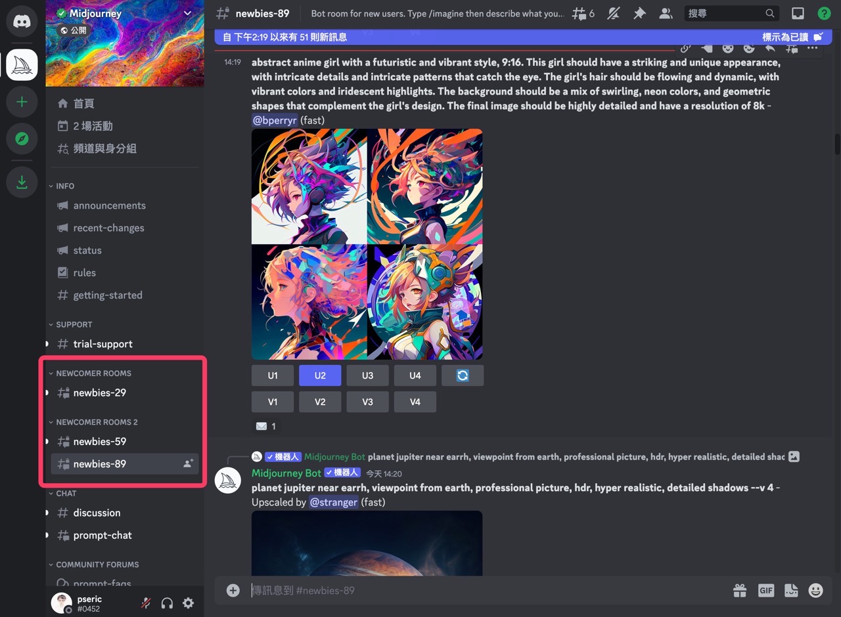Open the getting-started channel
Image resolution: width=841 pixels, height=617 pixels.
[125, 295]
